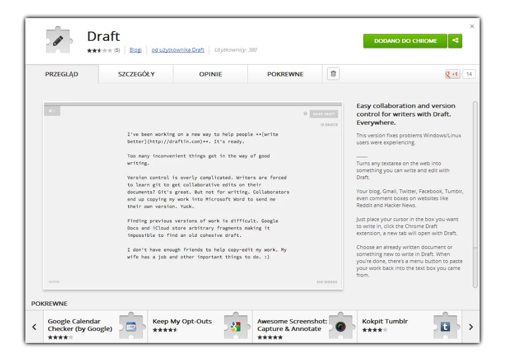Click the Kokpit Tumblr title

point(385,321)
